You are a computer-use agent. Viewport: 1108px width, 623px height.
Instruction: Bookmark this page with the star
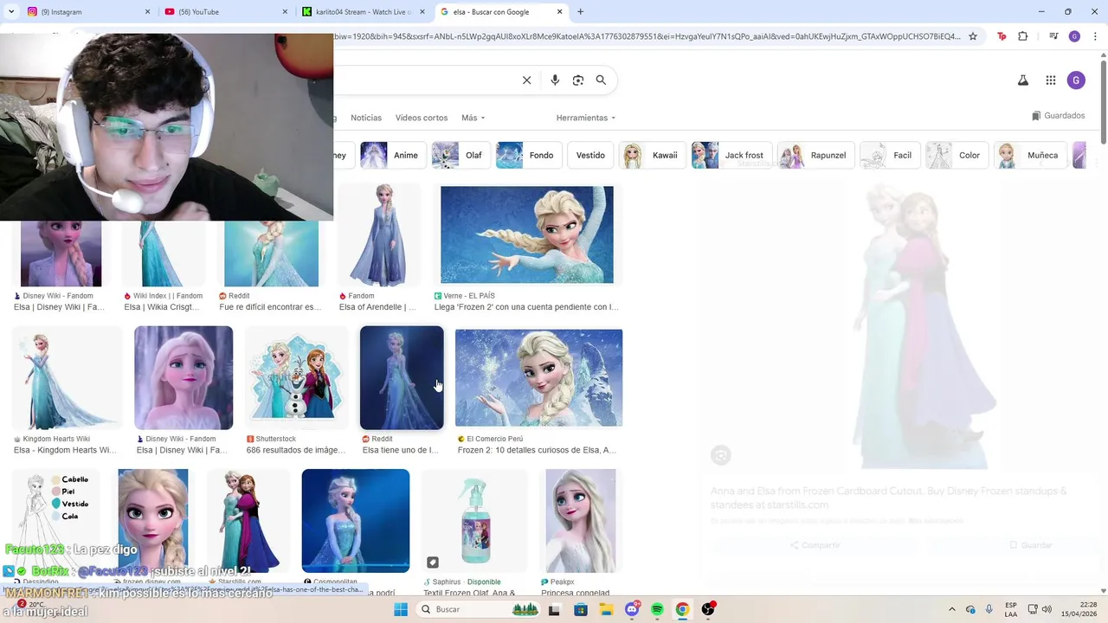pyautogui.click(x=973, y=36)
